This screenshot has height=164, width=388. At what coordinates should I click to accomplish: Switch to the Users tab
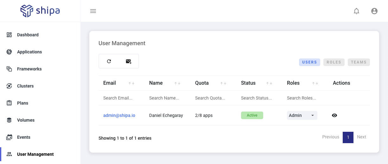coord(309,62)
